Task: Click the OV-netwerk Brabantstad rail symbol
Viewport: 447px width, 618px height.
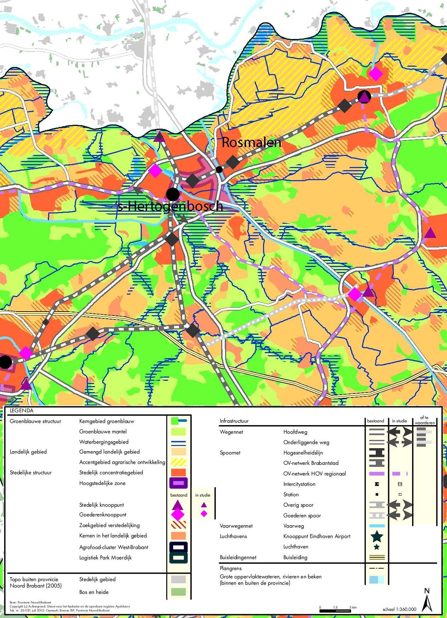Action: 377,463
